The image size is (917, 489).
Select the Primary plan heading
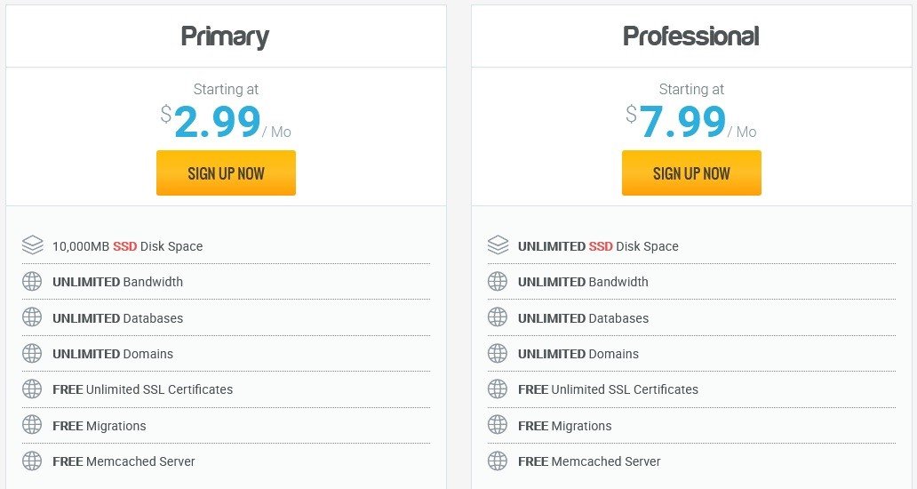pos(225,36)
